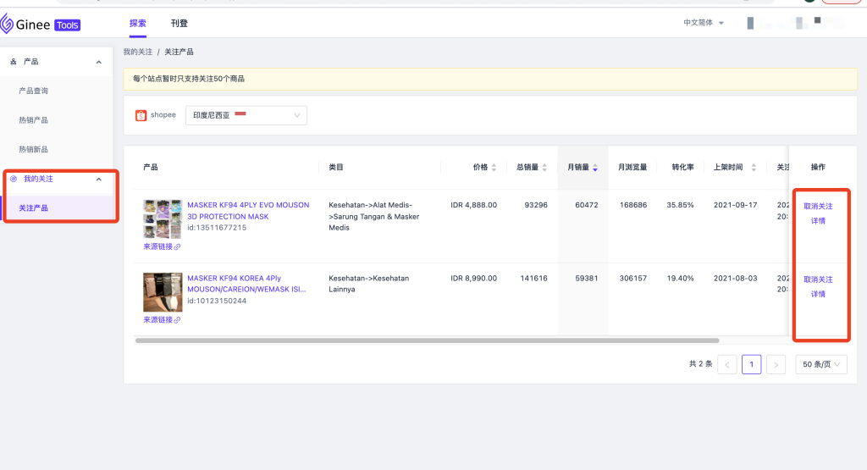Viewport: 867px width, 470px height.
Task: Switch to the 刊登 tab
Action: [x=179, y=24]
